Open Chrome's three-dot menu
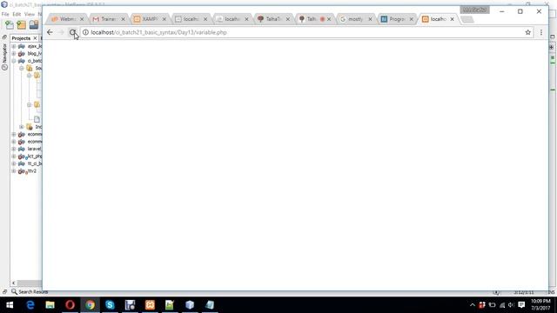557x313 pixels. click(541, 32)
